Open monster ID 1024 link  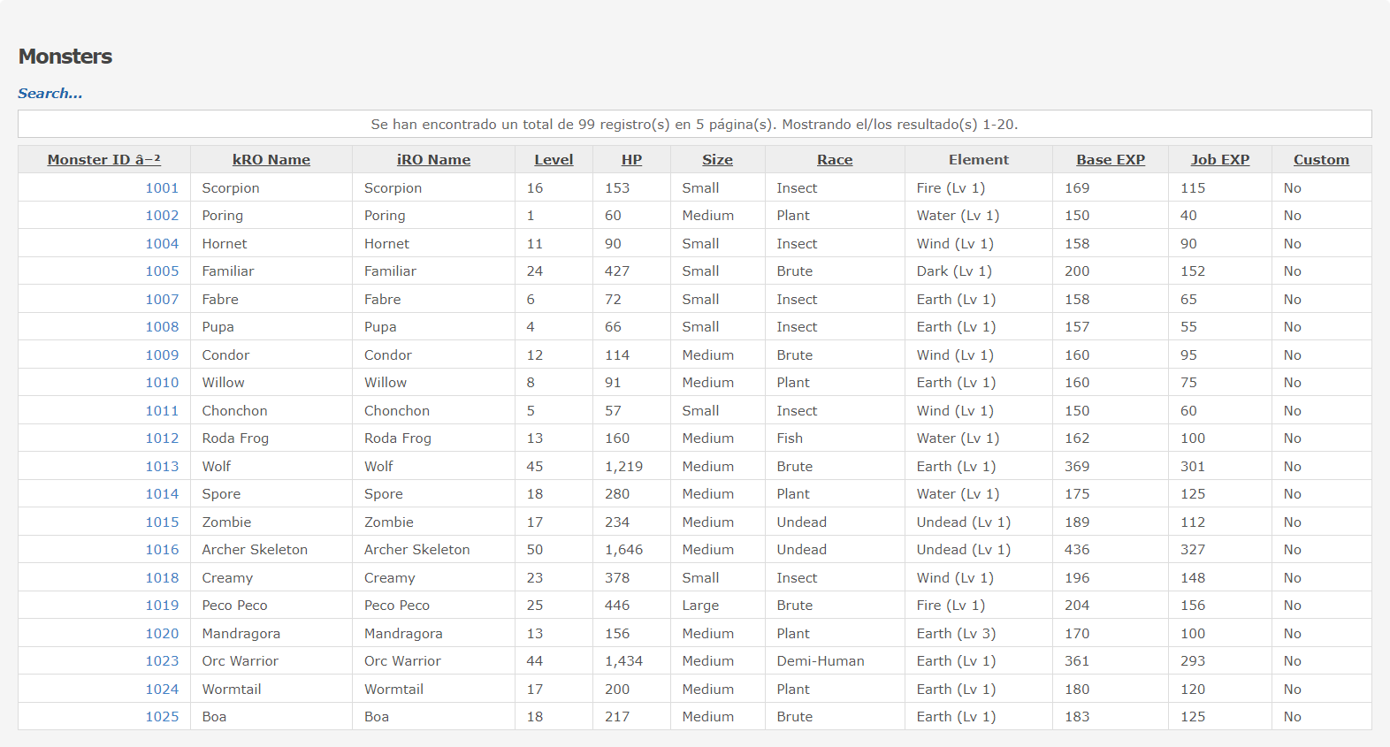click(x=162, y=690)
